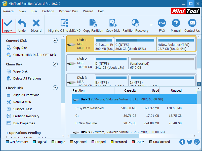Open the Manual help icon
This screenshot has height=151, width=202.
tap(176, 26)
